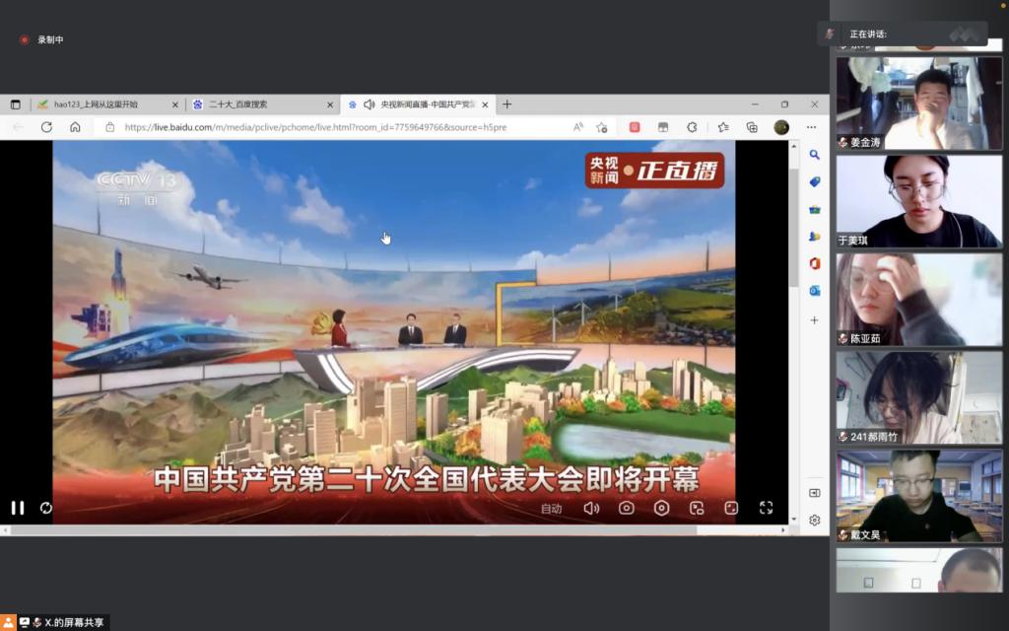Image resolution: width=1009 pixels, height=631 pixels.
Task: Take a video screenshot with camera icon
Action: click(627, 508)
